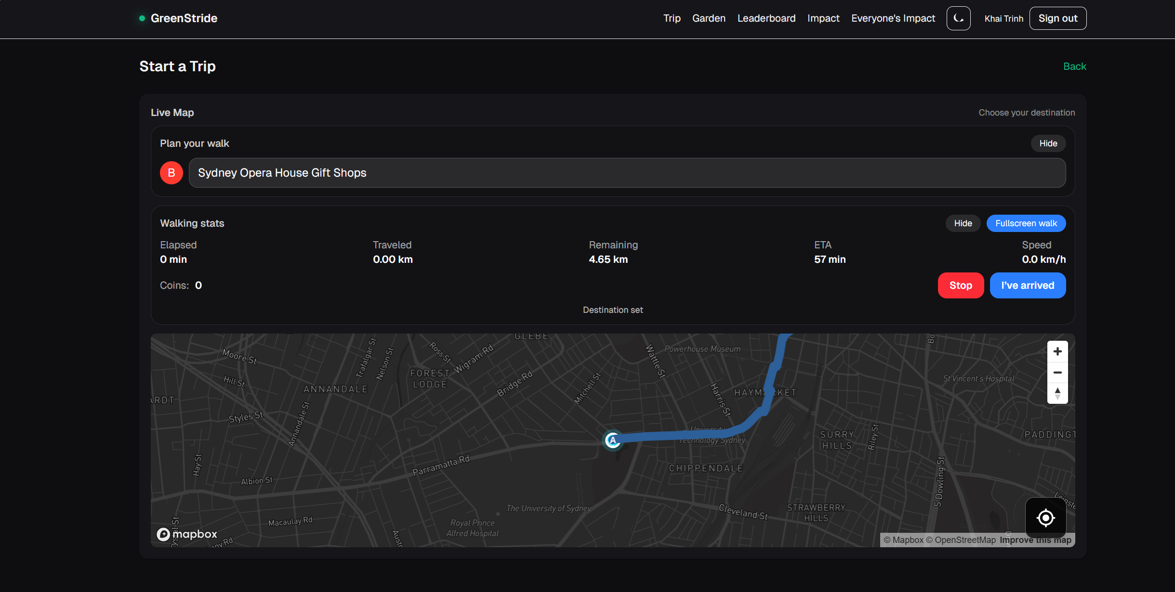Sign out of the account
1175x592 pixels.
1057,18
